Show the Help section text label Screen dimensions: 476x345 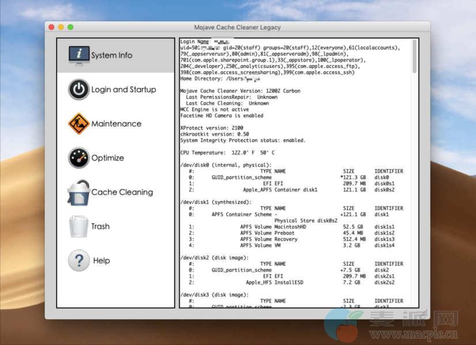point(101,260)
